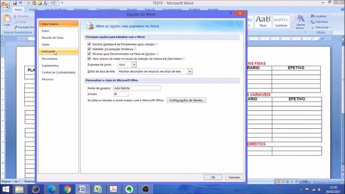Select Suplementos in options sidebar
Image resolution: width=345 pixels, height=194 pixels.
point(59,66)
